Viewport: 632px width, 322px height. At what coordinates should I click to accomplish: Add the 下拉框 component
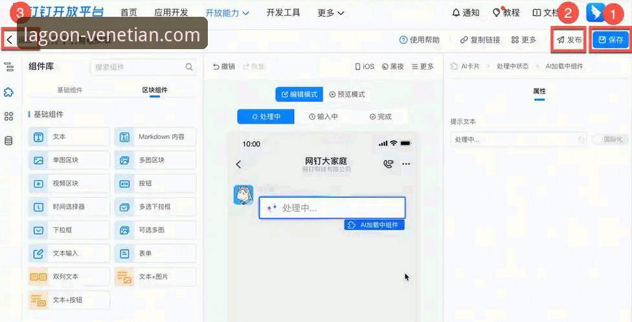pyautogui.click(x=69, y=230)
